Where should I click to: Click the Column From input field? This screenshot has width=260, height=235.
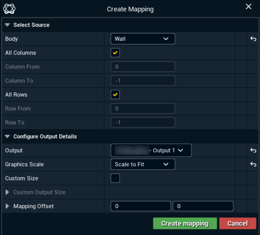pyautogui.click(x=143, y=67)
